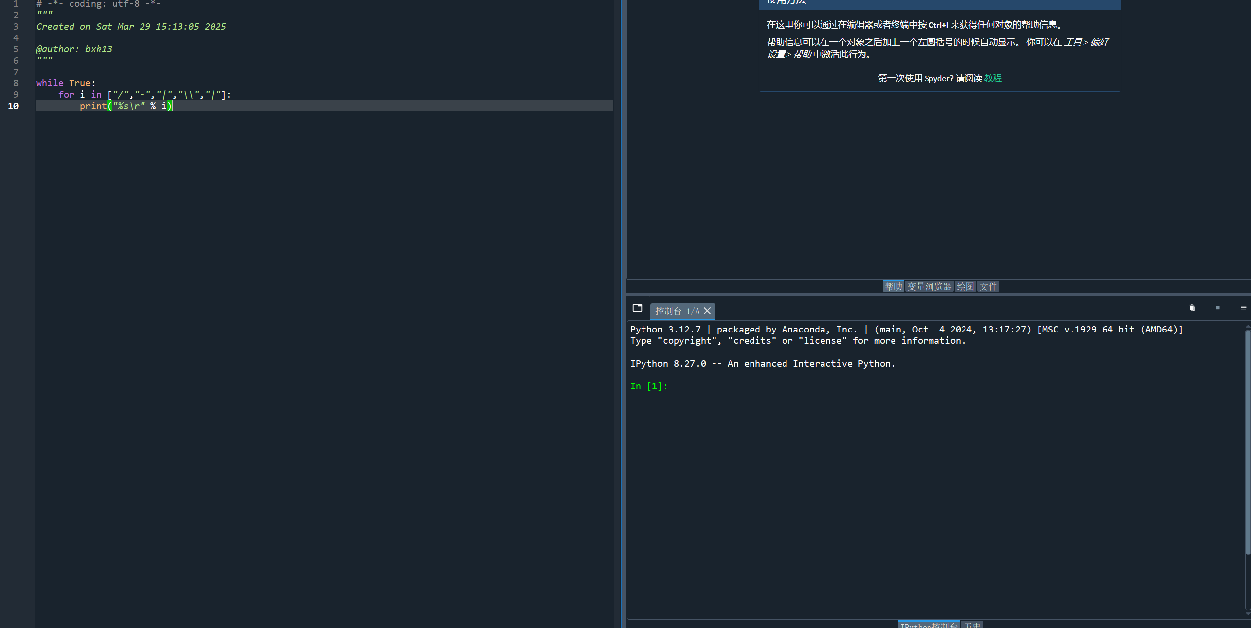Open the 绘图 plots tab
The height and width of the screenshot is (628, 1251).
click(x=965, y=286)
